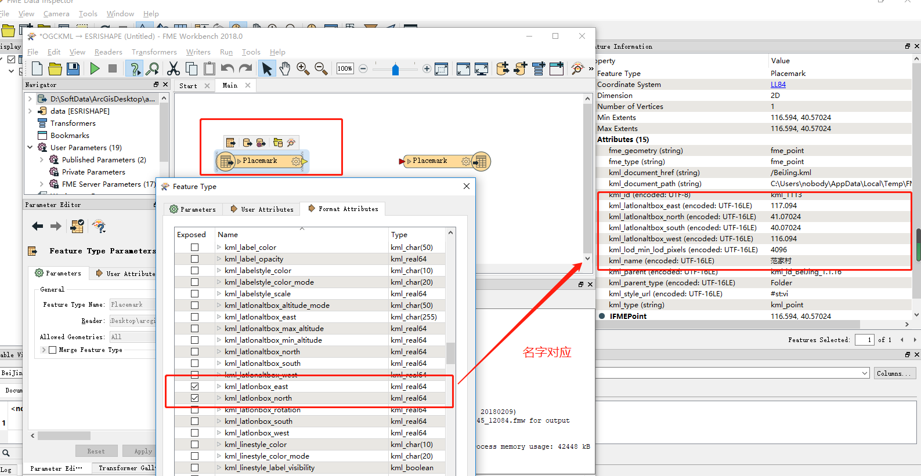Click the zoom in magnifier tool
The height and width of the screenshot is (476, 921).
pyautogui.click(x=303, y=68)
